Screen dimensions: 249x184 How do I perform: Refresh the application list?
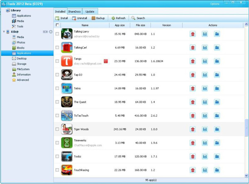pyautogui.click(x=118, y=18)
